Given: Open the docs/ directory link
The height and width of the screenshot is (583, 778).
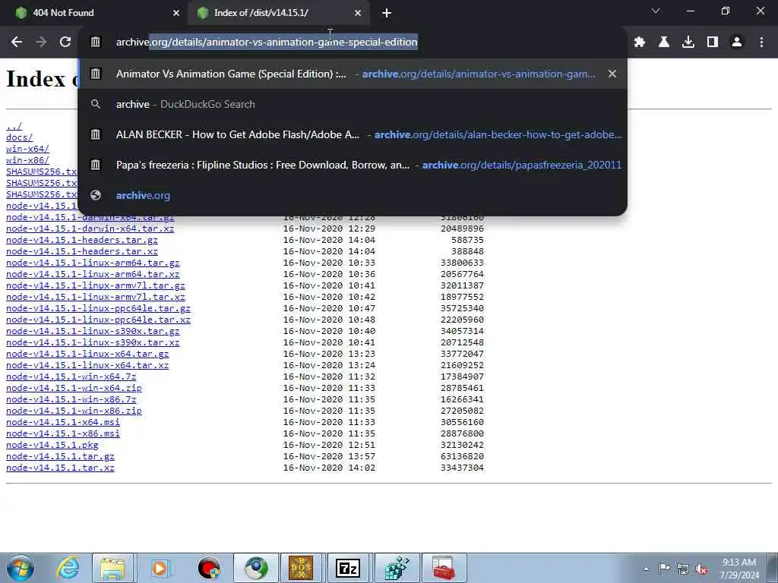Looking at the screenshot, I should (x=19, y=137).
